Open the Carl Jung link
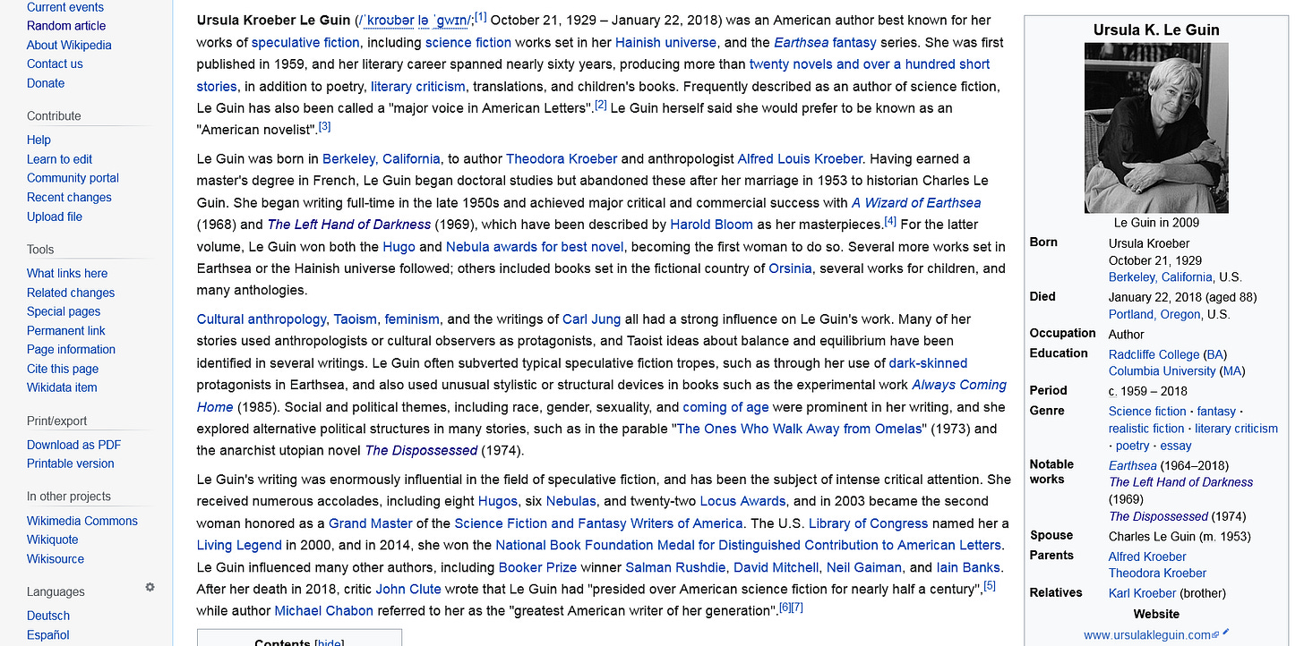Image resolution: width=1304 pixels, height=646 pixels. click(592, 319)
